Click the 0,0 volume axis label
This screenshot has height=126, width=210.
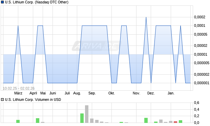pyautogui.click(x=196, y=123)
